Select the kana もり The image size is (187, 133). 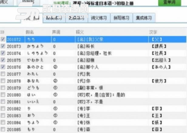pyautogui.click(x=31, y=129)
